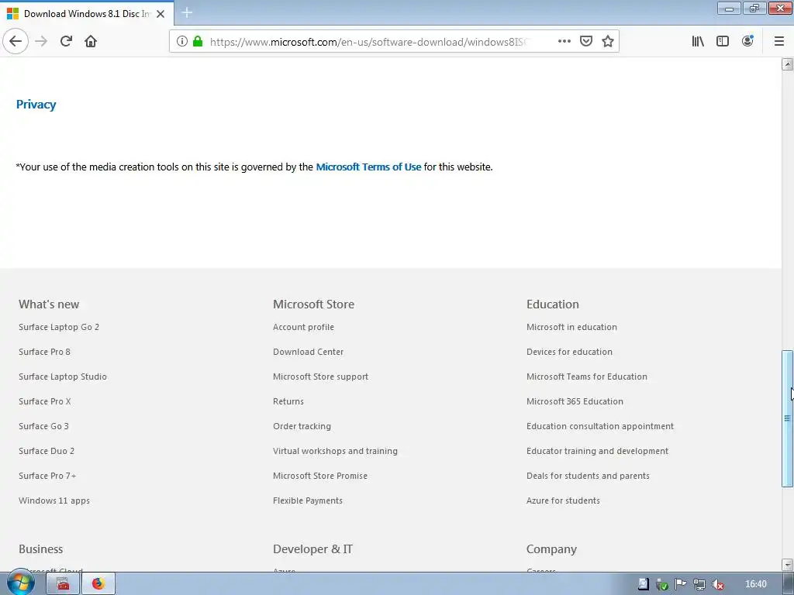794x595 pixels.
Task: Click the taskbar clock 16:40
Action: pyautogui.click(x=755, y=584)
